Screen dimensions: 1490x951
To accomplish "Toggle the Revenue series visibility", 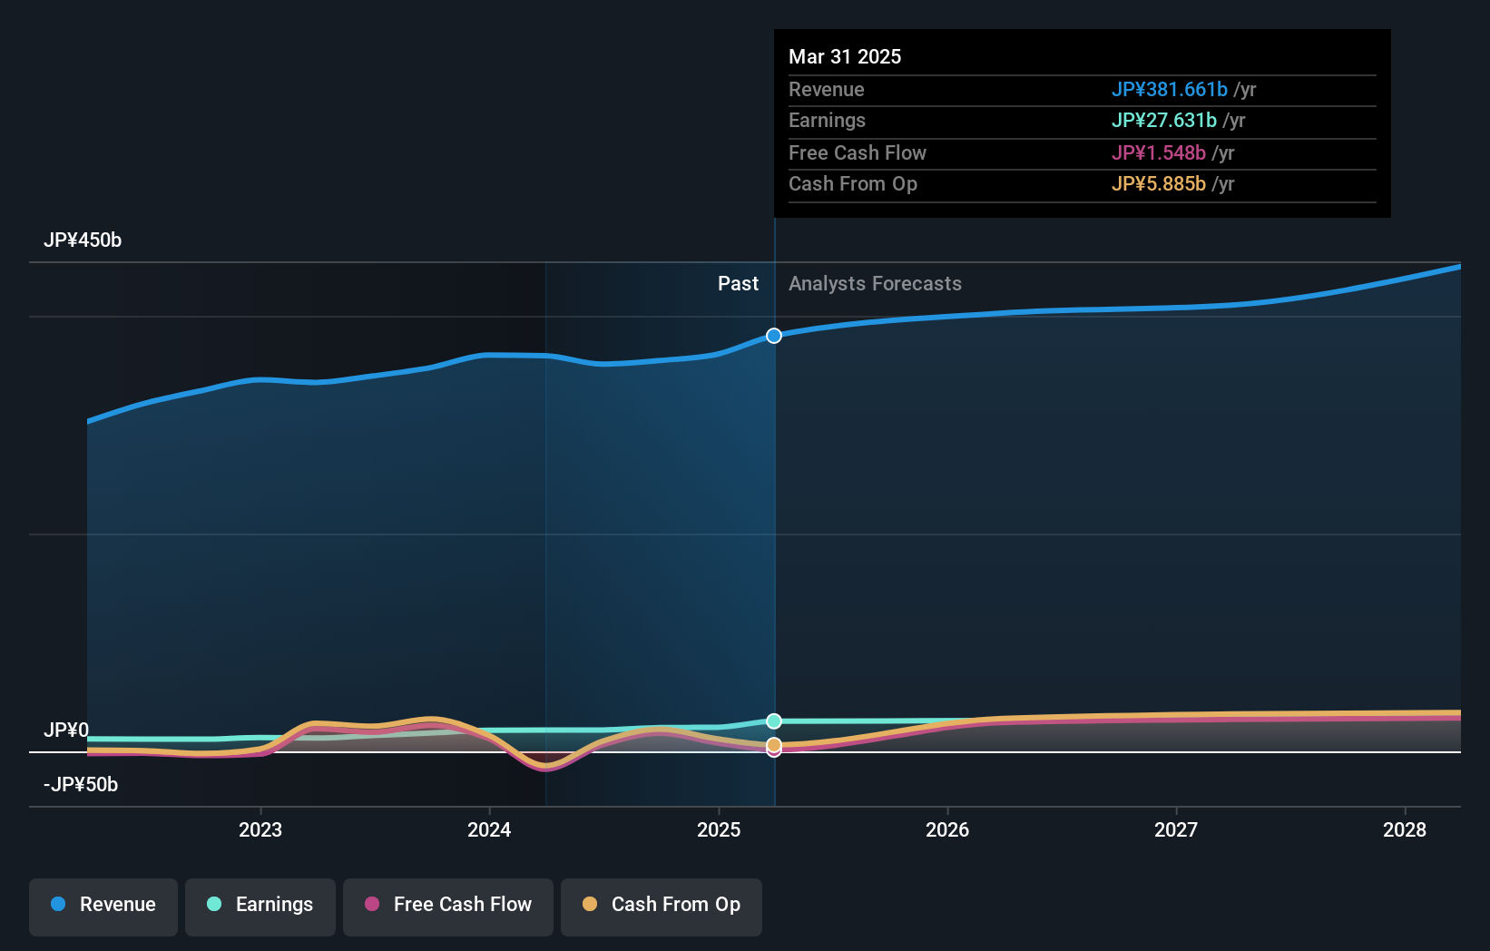I will pyautogui.click(x=103, y=905).
